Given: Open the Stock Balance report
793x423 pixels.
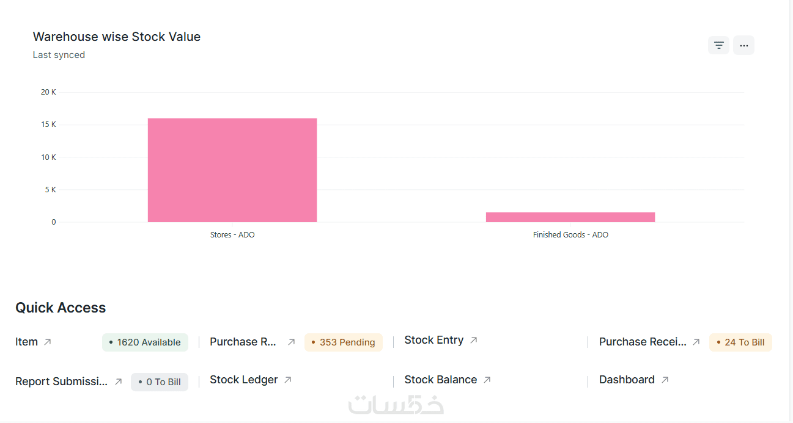Looking at the screenshot, I should (440, 380).
